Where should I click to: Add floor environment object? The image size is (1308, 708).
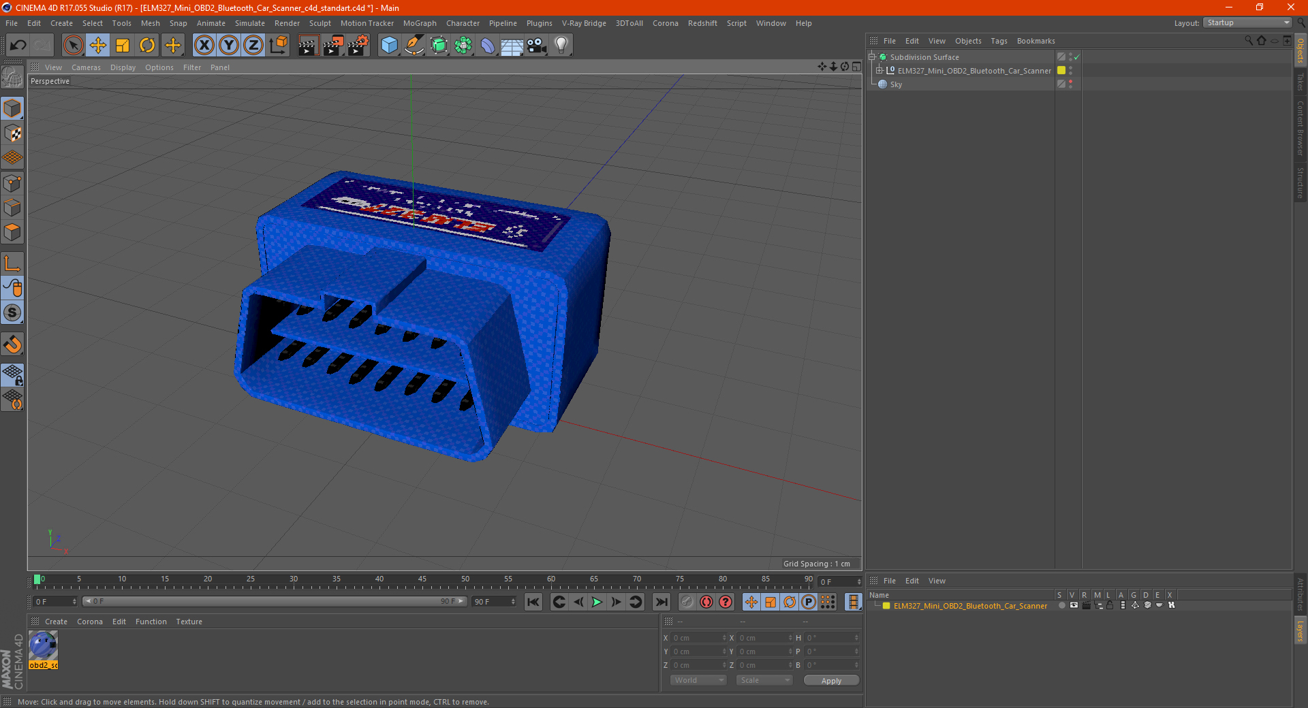(x=512, y=46)
